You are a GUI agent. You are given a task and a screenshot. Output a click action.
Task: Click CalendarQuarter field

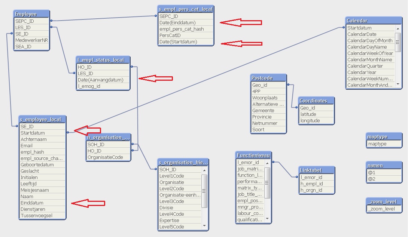371,66
